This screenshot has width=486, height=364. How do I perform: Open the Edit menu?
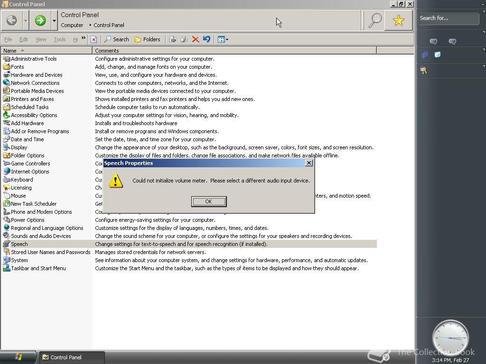(24, 39)
